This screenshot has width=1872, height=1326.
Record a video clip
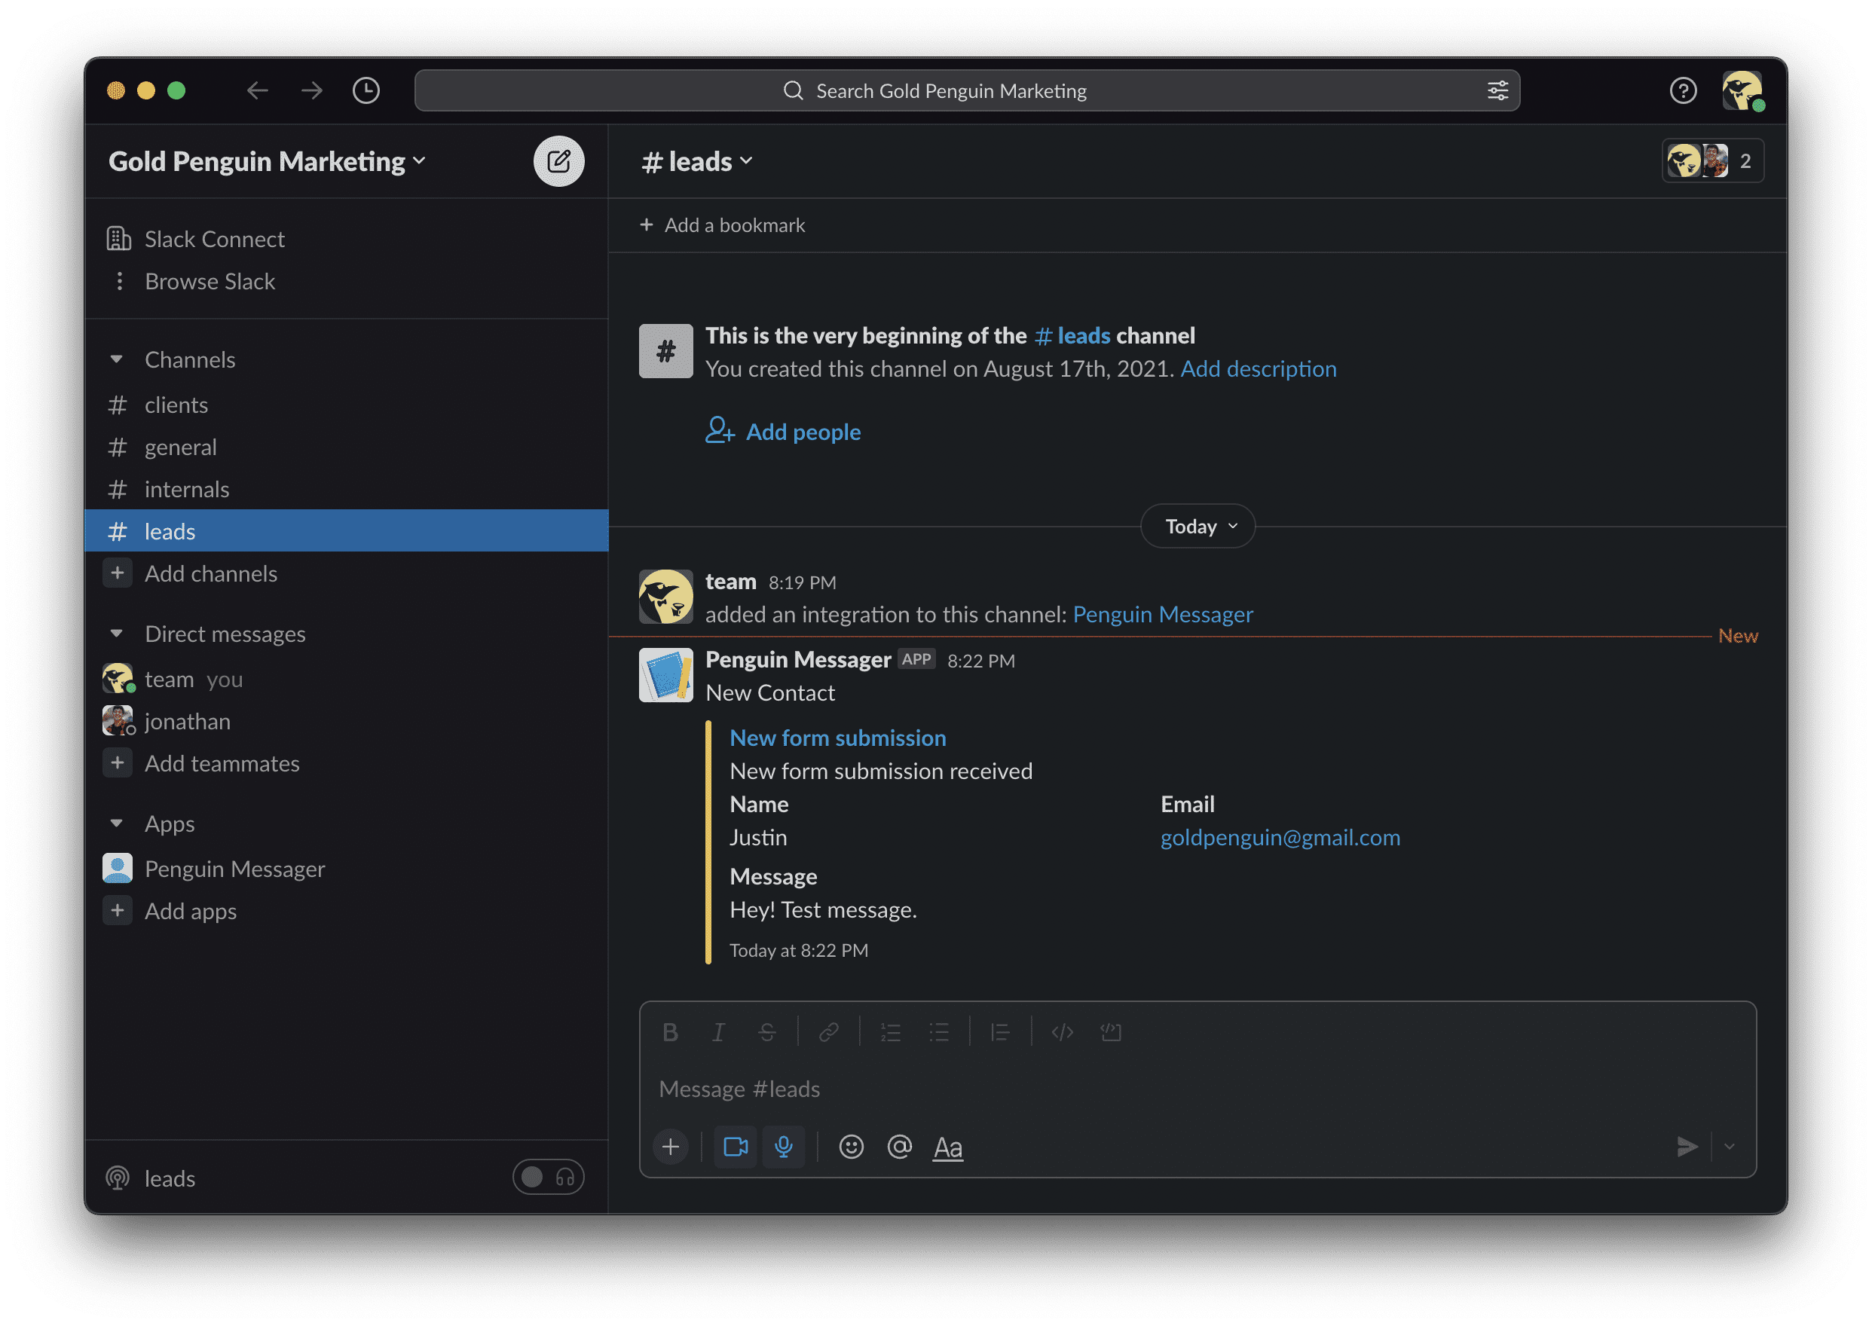pos(735,1147)
